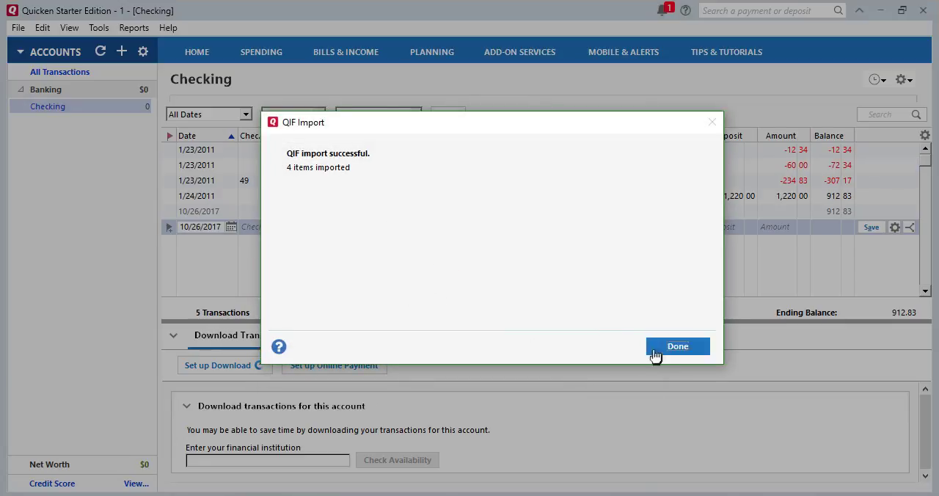
Task: Go to BILLS & INCOME tab
Action: click(x=346, y=52)
